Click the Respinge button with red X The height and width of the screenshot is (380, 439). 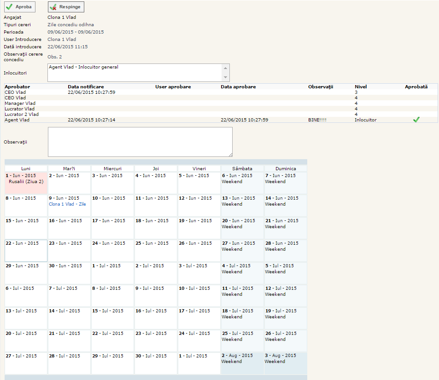(x=66, y=7)
